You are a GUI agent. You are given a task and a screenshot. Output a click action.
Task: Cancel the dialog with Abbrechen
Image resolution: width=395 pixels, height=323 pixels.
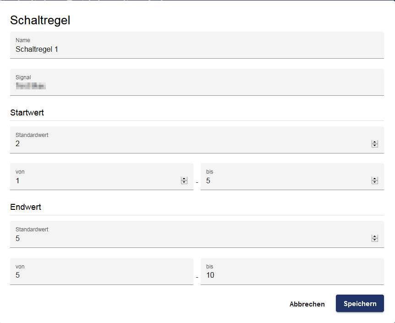(307, 304)
